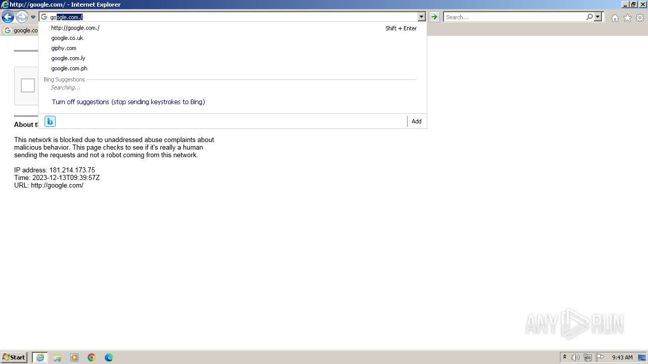Screen dimensions: 648x364
Task: Click the Google favicon in address bar
Action: tap(44, 17)
